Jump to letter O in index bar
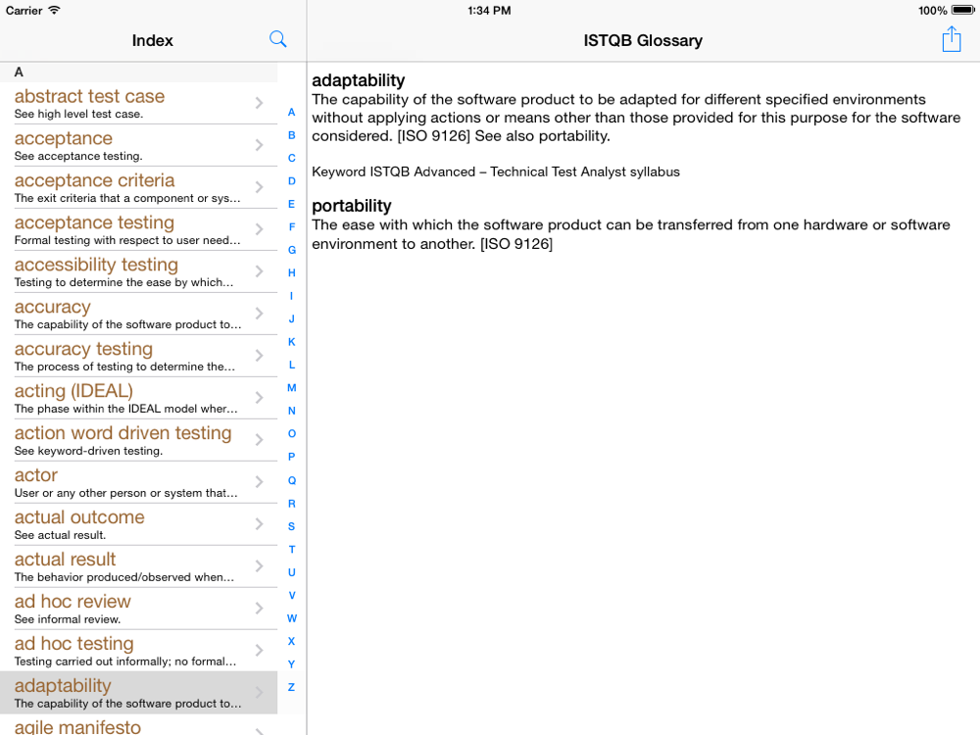 click(x=291, y=434)
